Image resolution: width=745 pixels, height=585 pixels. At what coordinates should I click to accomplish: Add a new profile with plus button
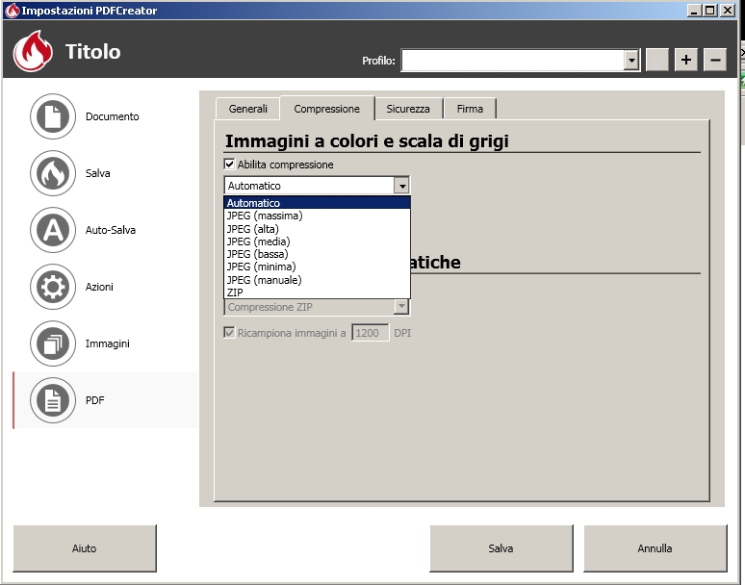tap(685, 60)
